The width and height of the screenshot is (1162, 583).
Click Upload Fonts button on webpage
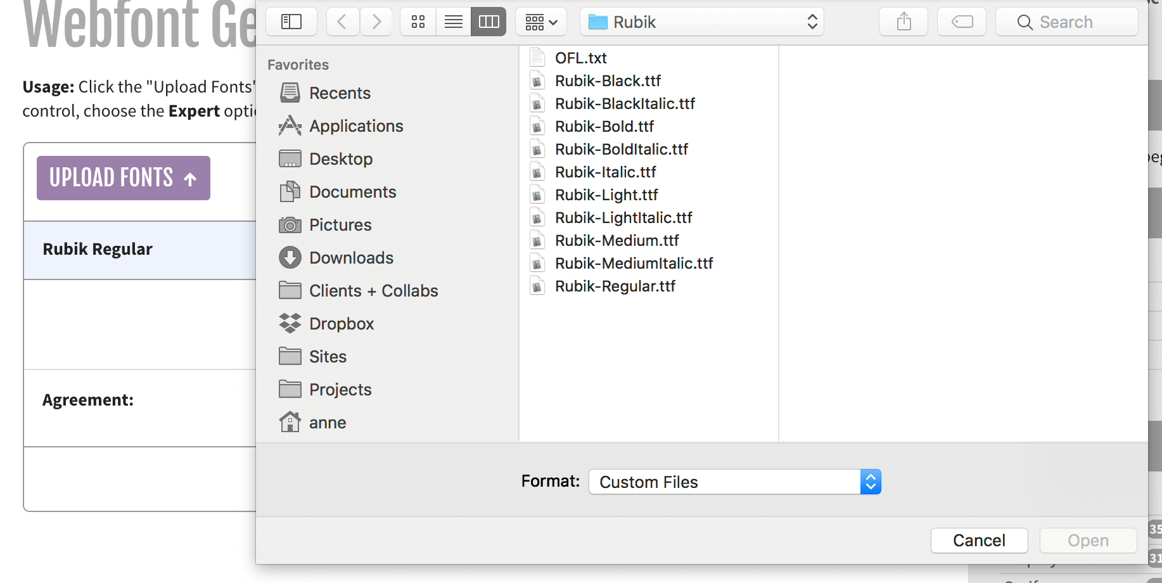click(124, 178)
